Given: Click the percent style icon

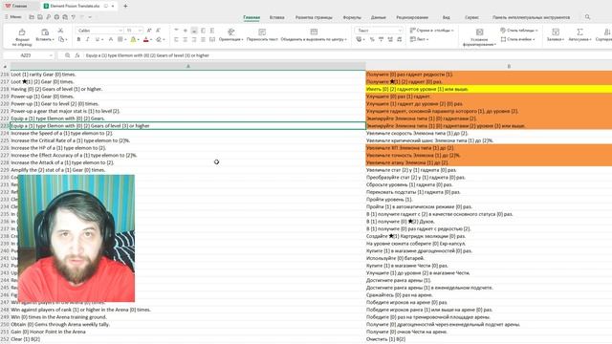Looking at the screenshot, I should pos(372,39).
